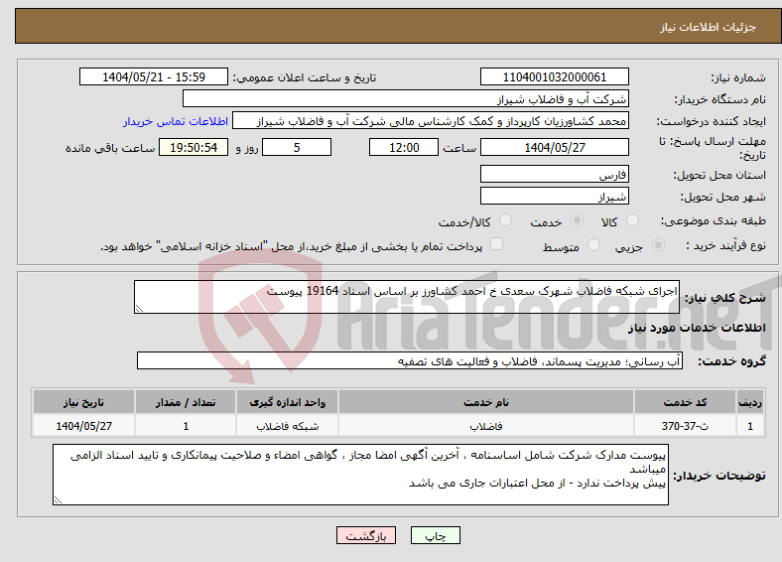
Task: Click the quantity cell showing 1
Action: click(186, 426)
